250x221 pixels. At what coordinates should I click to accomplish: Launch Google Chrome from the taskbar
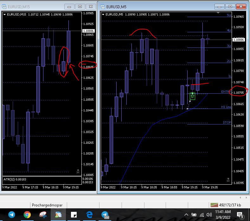[27, 214]
